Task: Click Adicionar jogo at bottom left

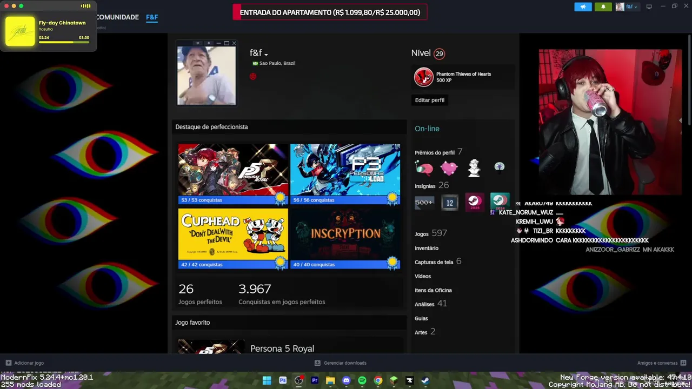Action: pyautogui.click(x=25, y=363)
